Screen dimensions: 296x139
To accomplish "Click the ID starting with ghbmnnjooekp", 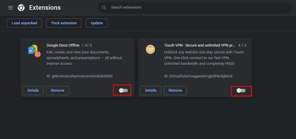I will (x=79, y=76).
